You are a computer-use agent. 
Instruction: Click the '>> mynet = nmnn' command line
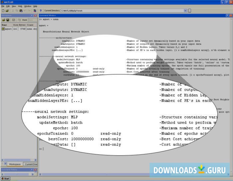coord(49,19)
